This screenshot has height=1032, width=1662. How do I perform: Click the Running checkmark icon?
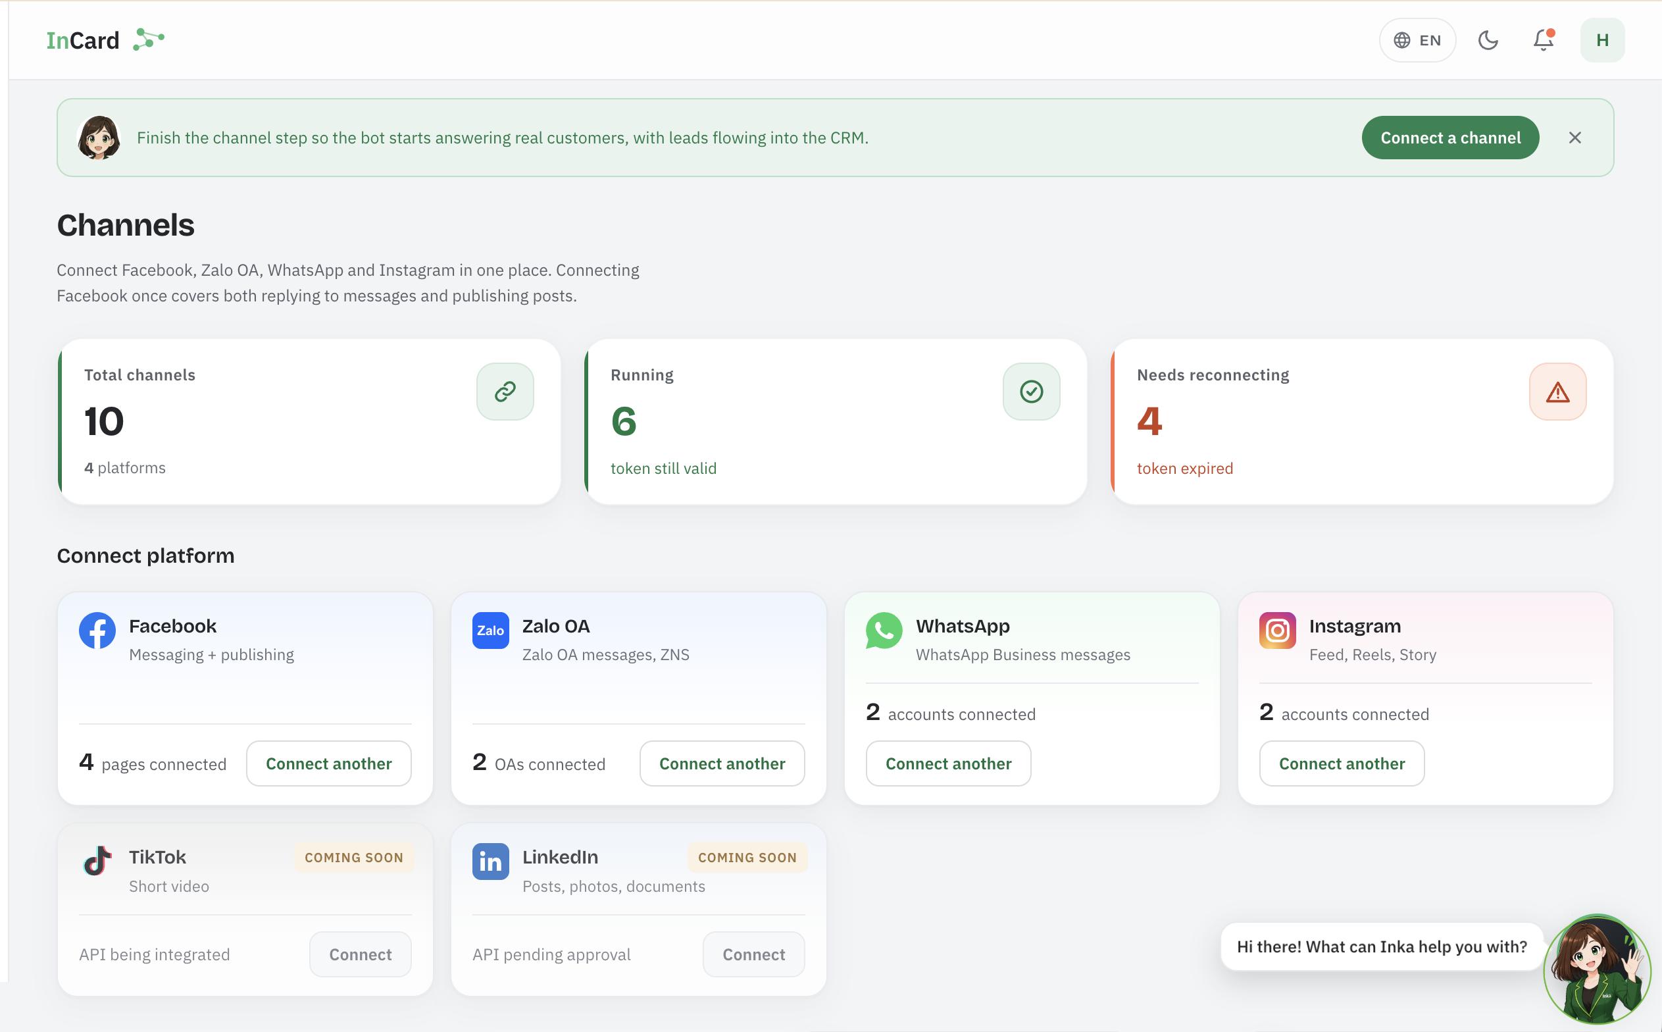click(1031, 391)
